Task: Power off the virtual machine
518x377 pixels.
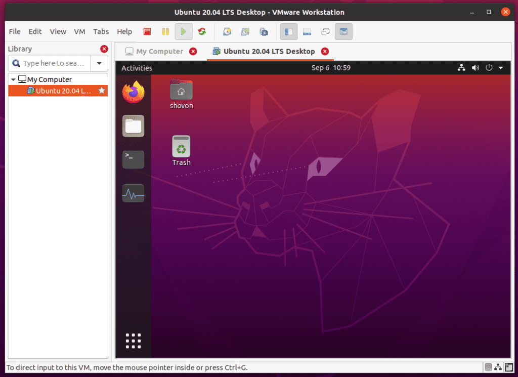Action: tap(147, 31)
